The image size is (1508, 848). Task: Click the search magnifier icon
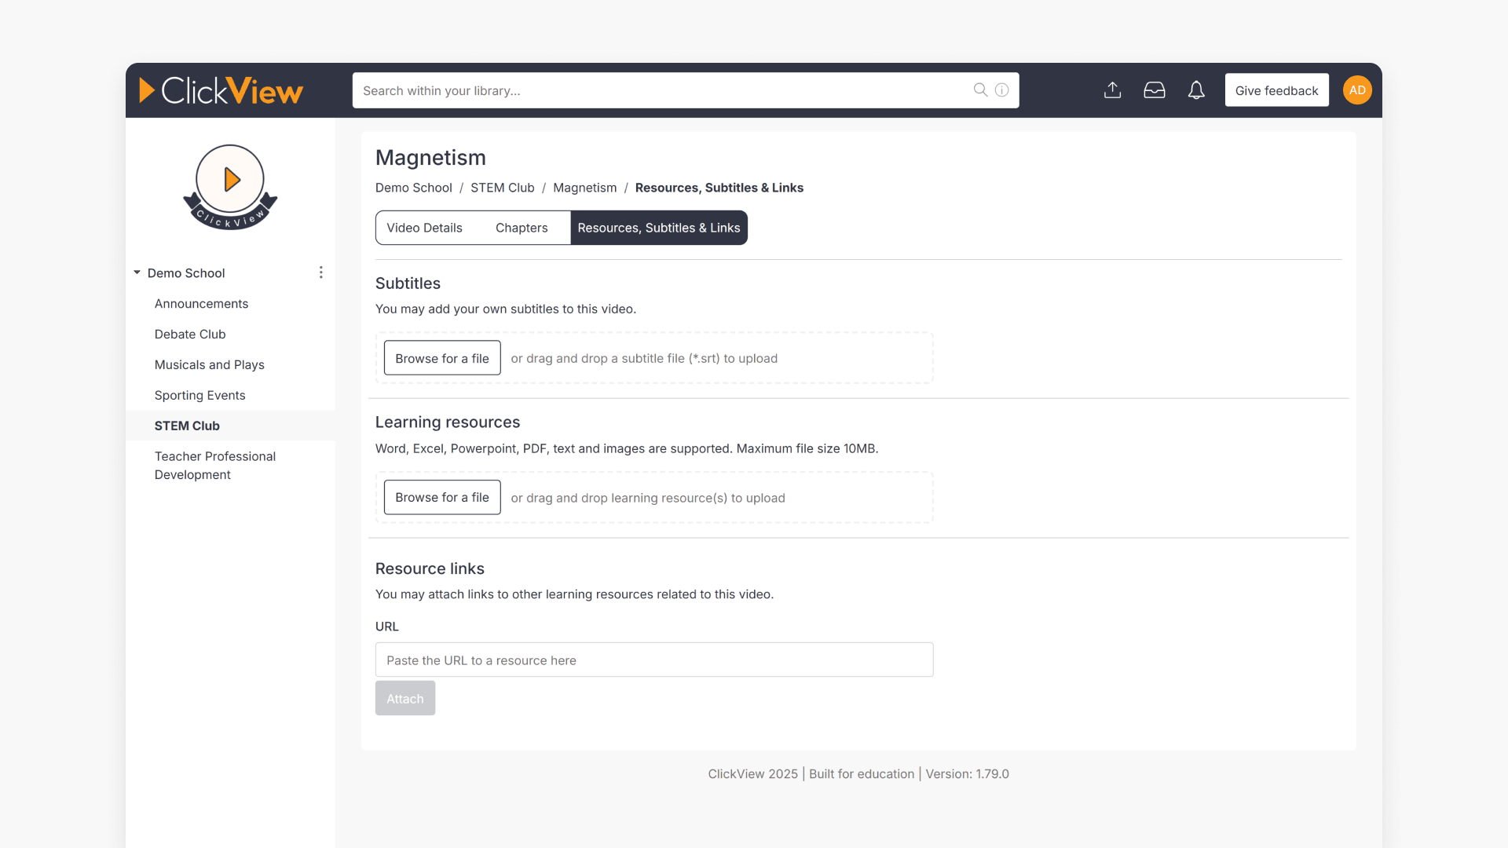[979, 90]
